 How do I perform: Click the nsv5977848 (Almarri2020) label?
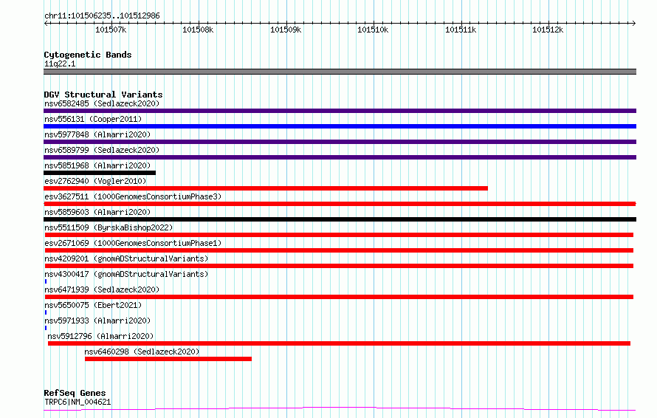(x=97, y=134)
